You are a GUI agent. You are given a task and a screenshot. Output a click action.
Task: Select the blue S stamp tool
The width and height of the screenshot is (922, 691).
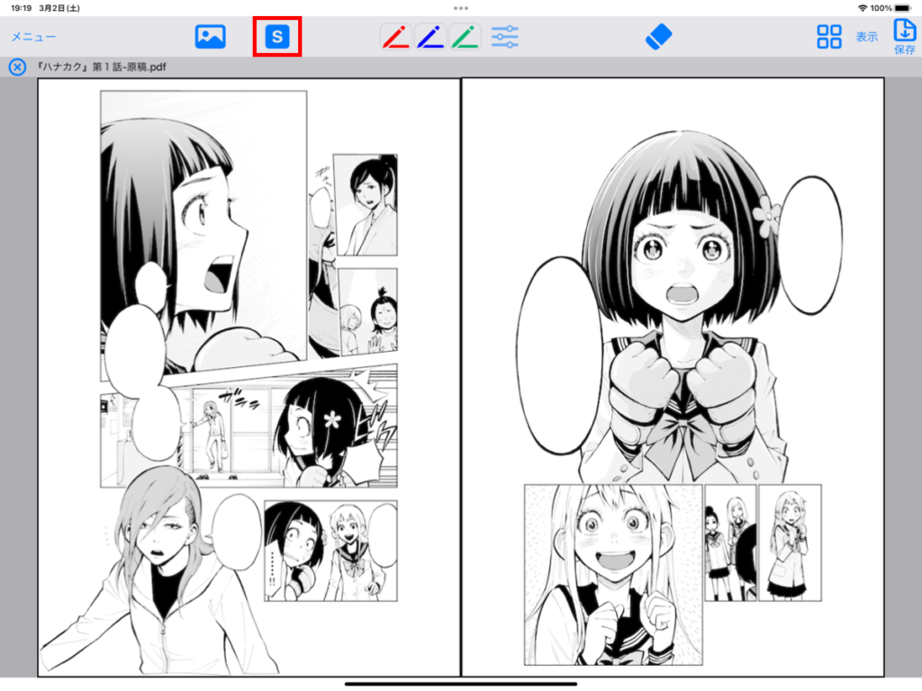coord(277,36)
